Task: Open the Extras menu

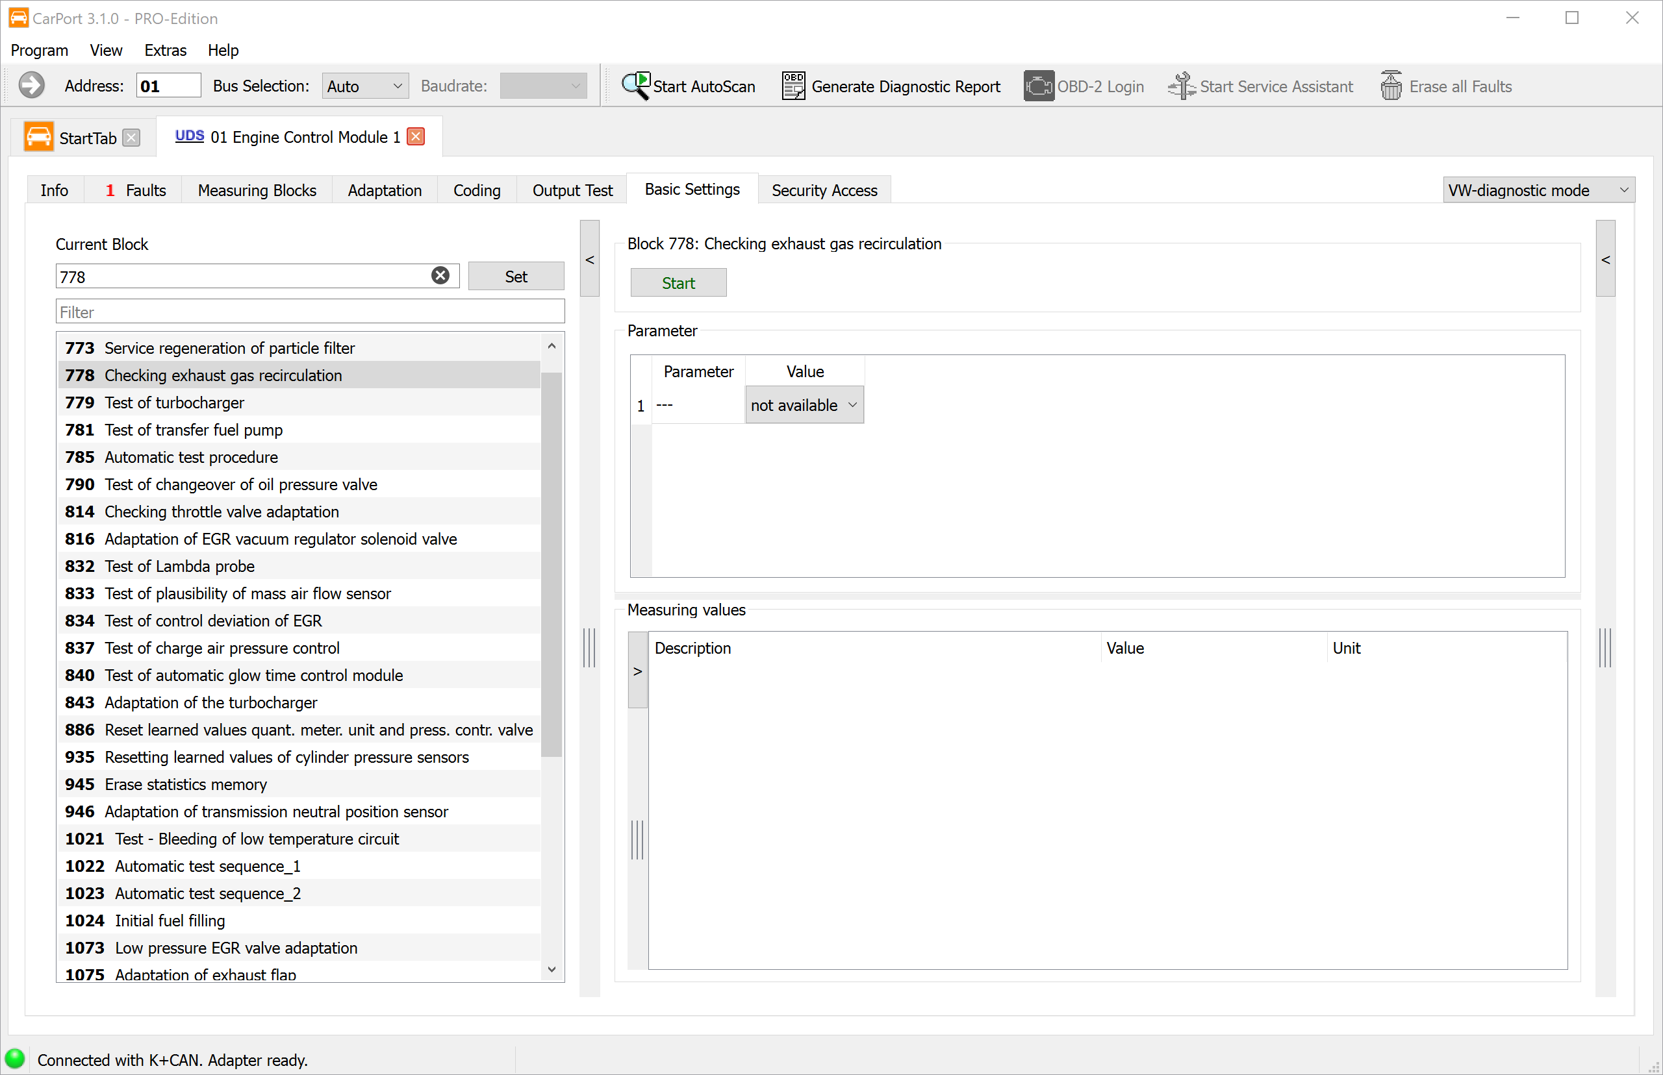Action: coord(165,50)
